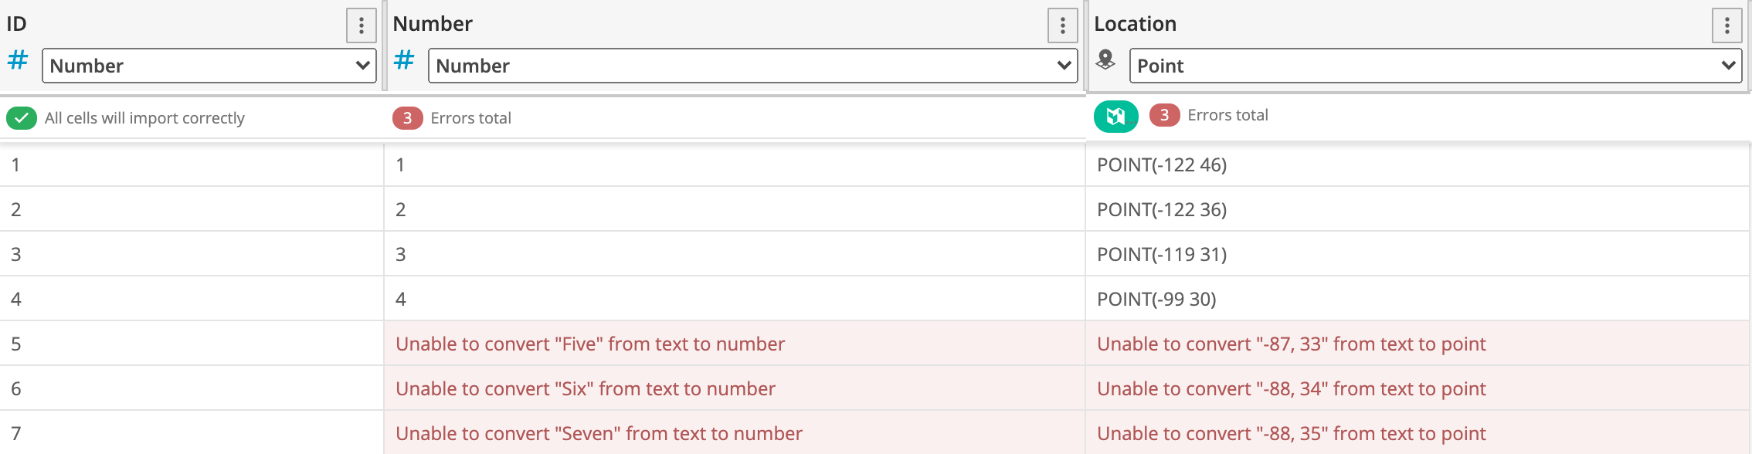The height and width of the screenshot is (454, 1752).
Task: Expand the ID column data type dropdown
Action: coord(209,66)
